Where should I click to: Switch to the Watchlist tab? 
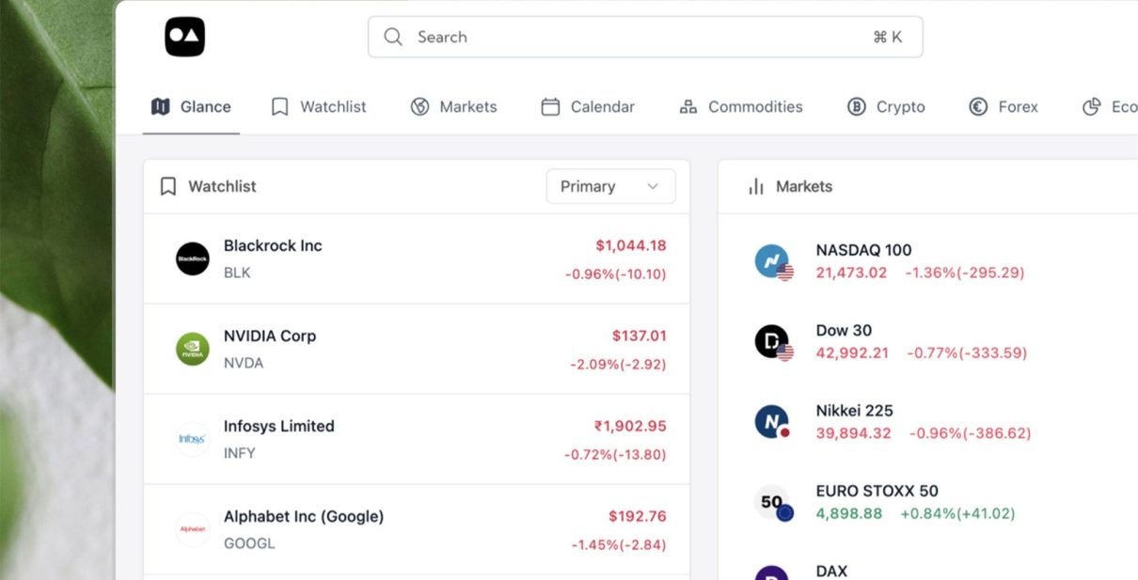pos(319,107)
